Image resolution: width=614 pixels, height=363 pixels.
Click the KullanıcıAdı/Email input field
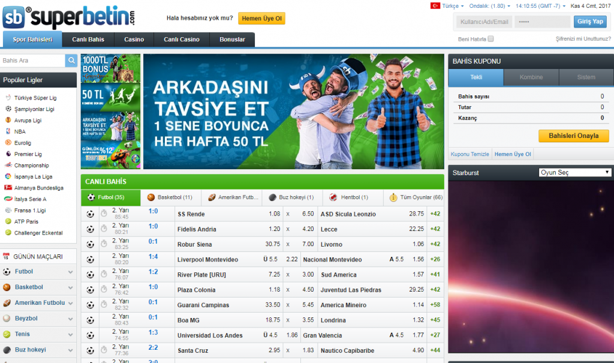tap(484, 22)
